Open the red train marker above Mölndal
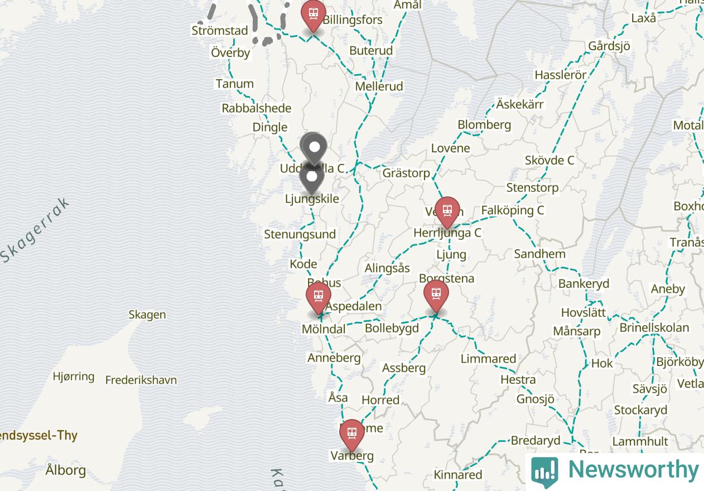Screen dimensions: 704x491 tap(319, 297)
